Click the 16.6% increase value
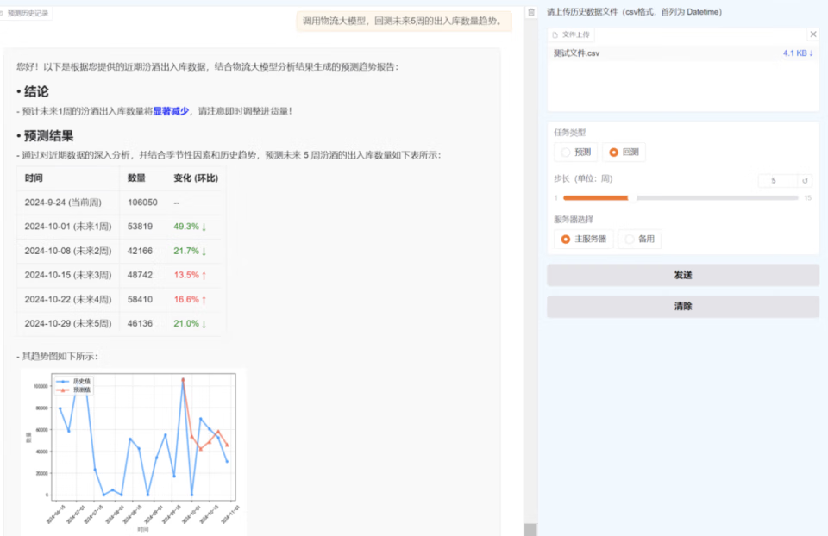This screenshot has width=828, height=536. point(190,300)
